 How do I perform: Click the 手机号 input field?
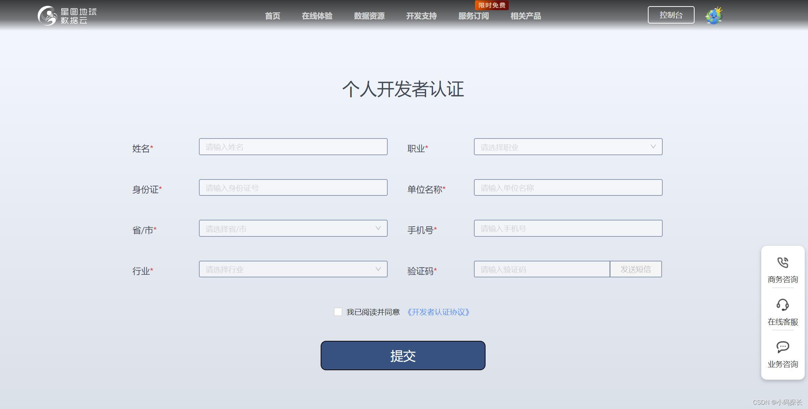pos(568,228)
